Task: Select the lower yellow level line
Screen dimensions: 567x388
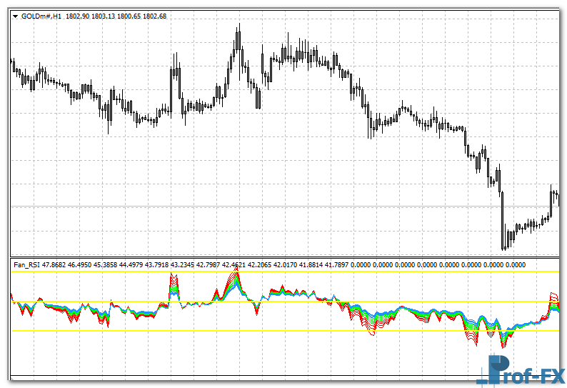Action: click(286, 331)
